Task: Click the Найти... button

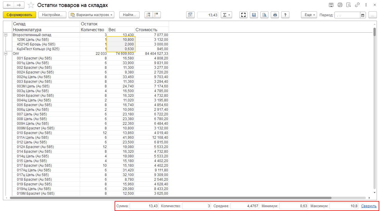Action: 129,15
